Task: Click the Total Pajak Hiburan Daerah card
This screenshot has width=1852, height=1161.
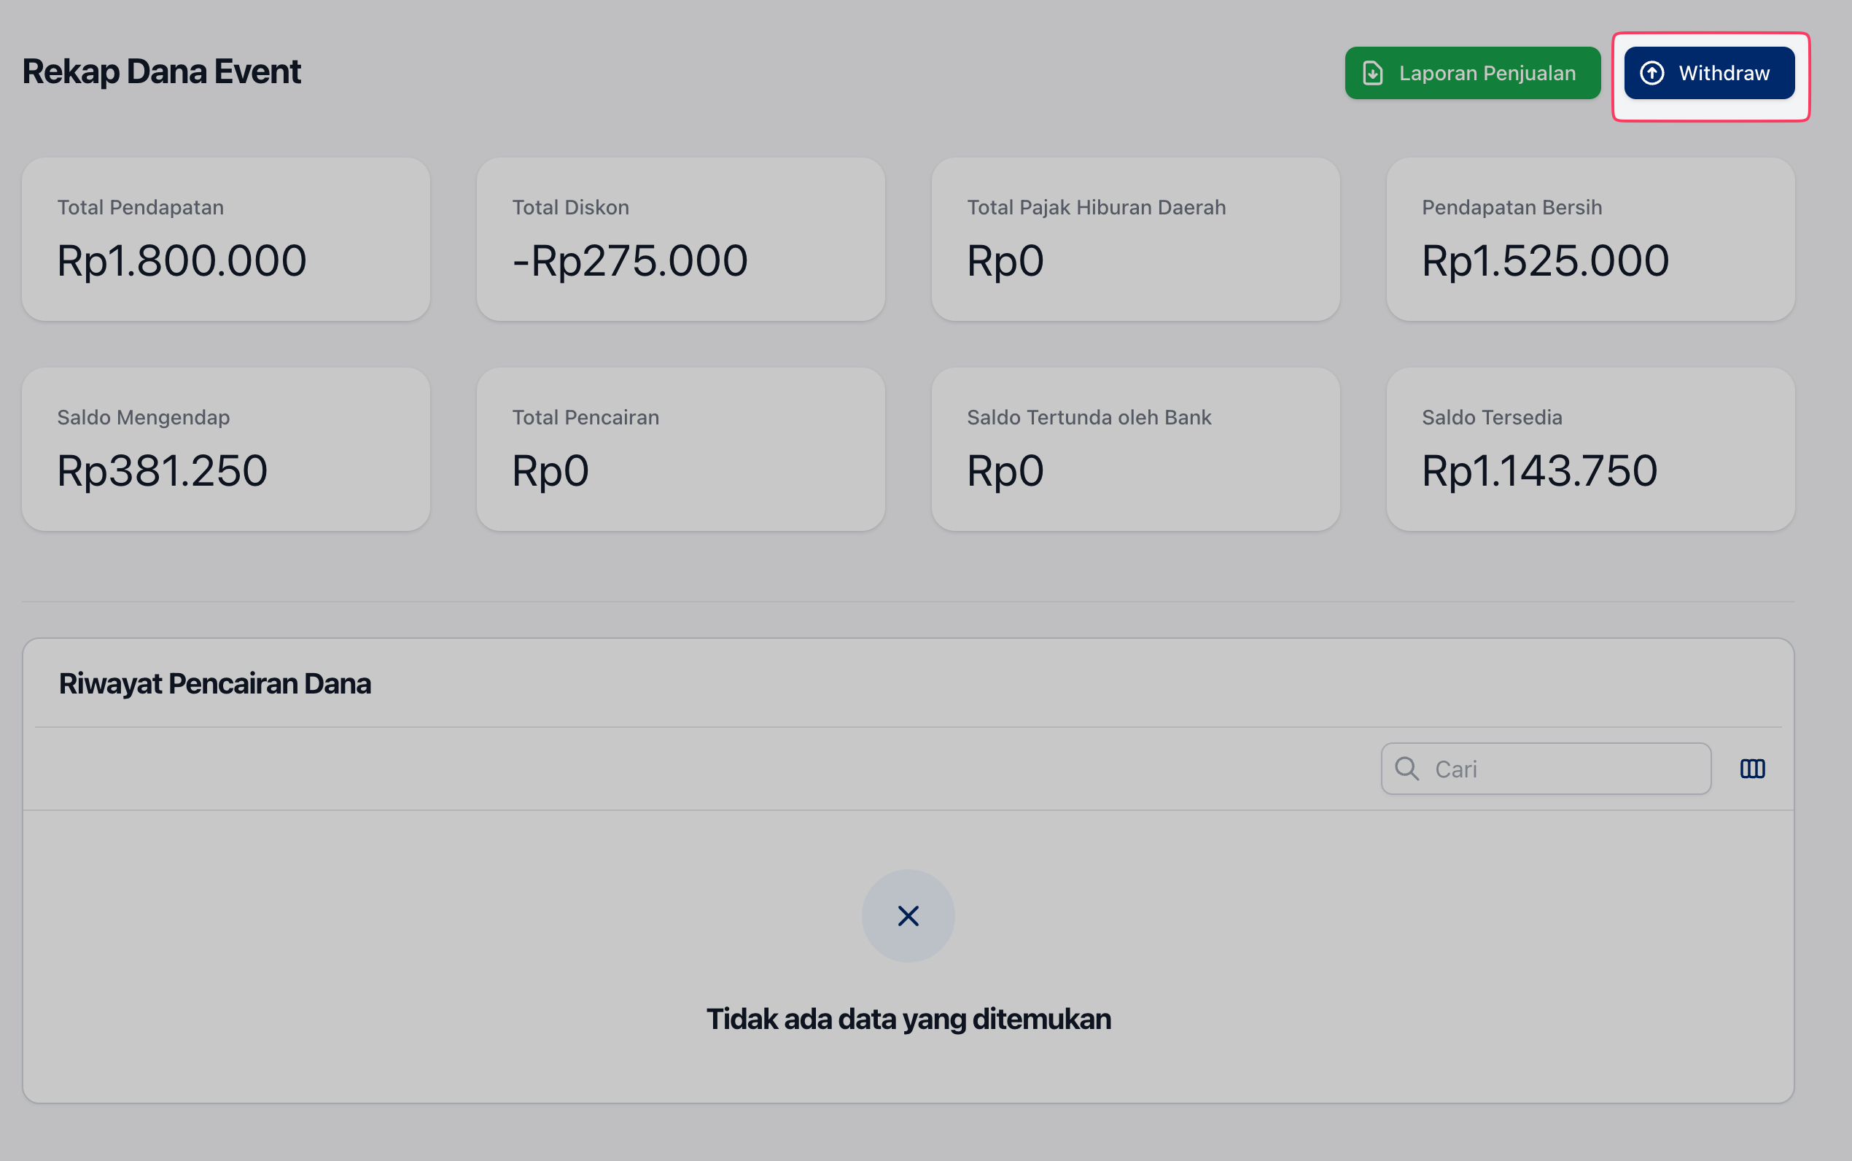Action: pyautogui.click(x=1135, y=240)
